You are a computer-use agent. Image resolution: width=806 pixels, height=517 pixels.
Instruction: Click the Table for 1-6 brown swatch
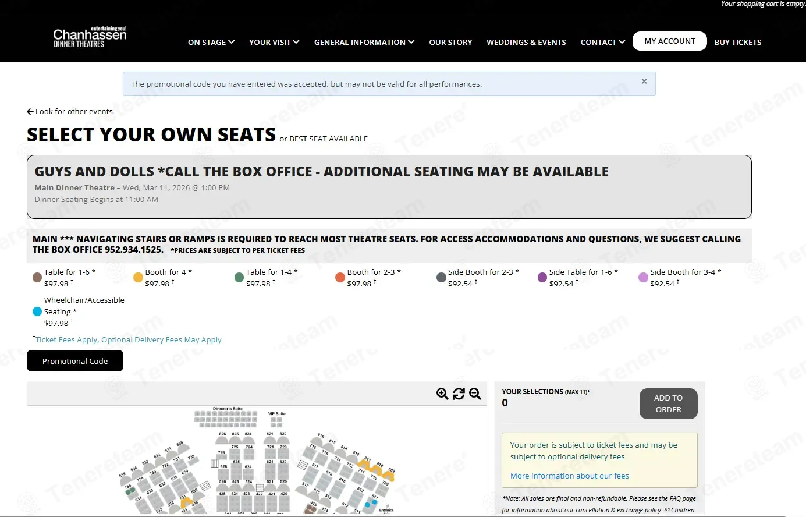tap(37, 278)
